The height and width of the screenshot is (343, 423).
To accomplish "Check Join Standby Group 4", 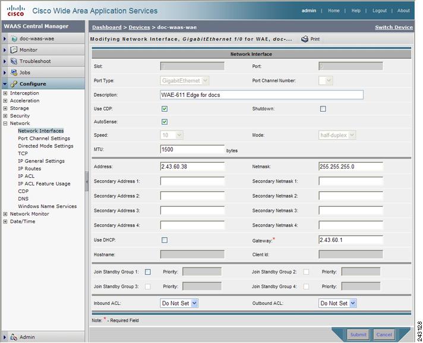I will point(306,287).
